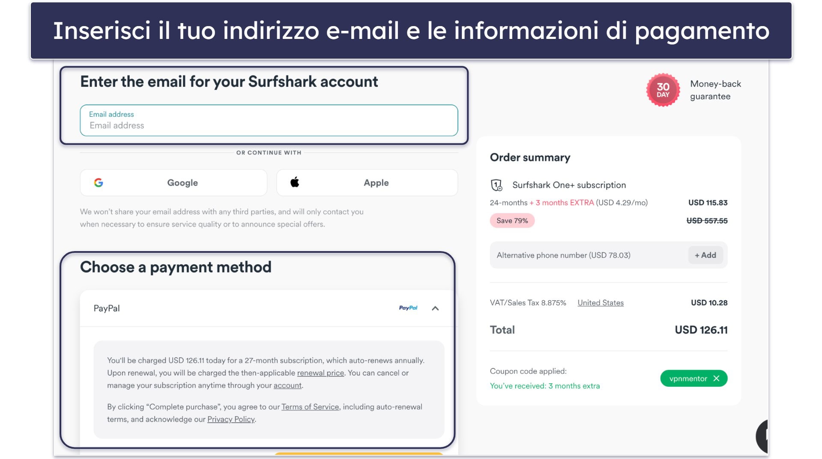Open the account link
The width and height of the screenshot is (822, 459).
point(287,385)
